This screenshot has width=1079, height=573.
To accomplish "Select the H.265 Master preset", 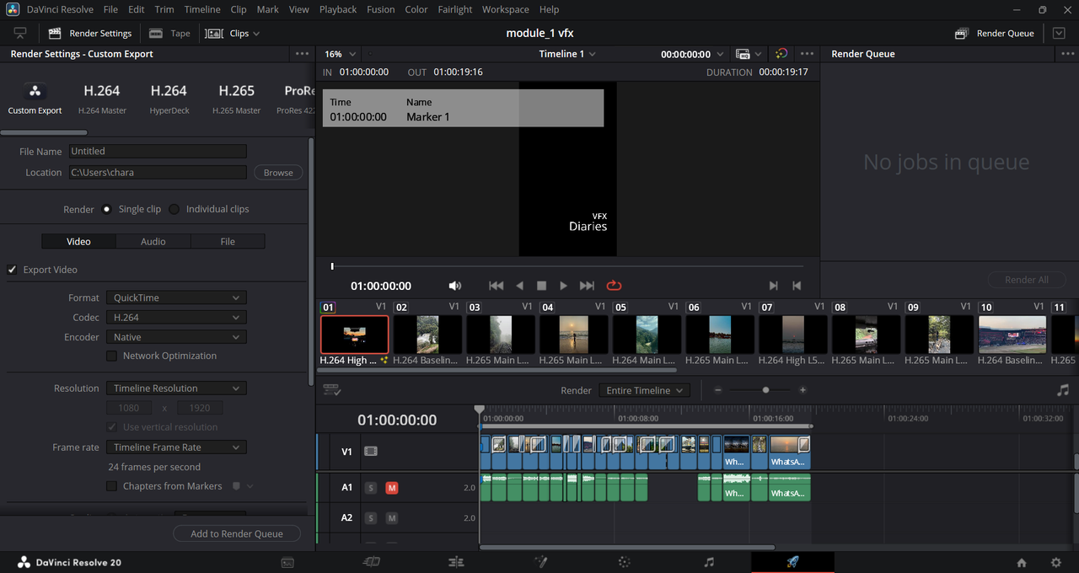I will 236,99.
